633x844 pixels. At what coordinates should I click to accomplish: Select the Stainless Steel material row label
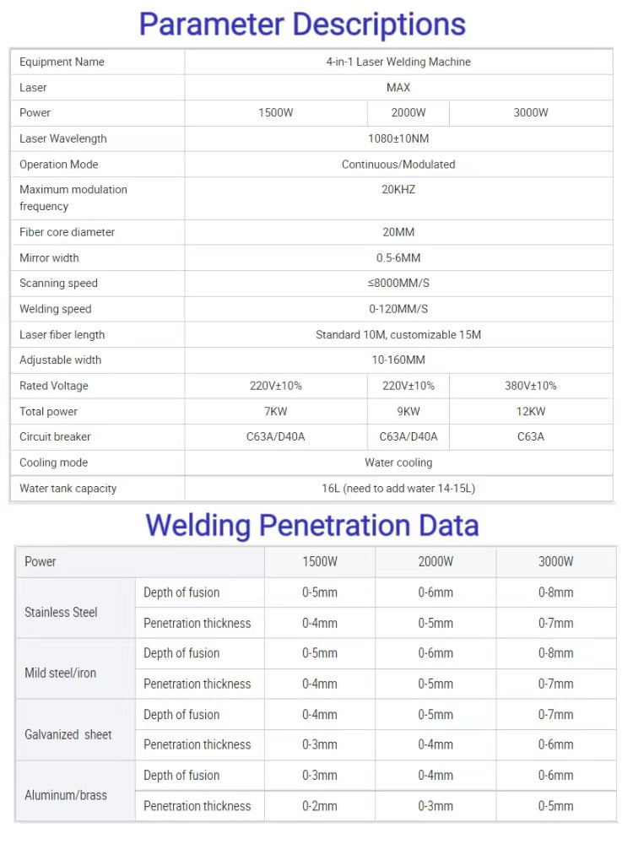click(62, 613)
